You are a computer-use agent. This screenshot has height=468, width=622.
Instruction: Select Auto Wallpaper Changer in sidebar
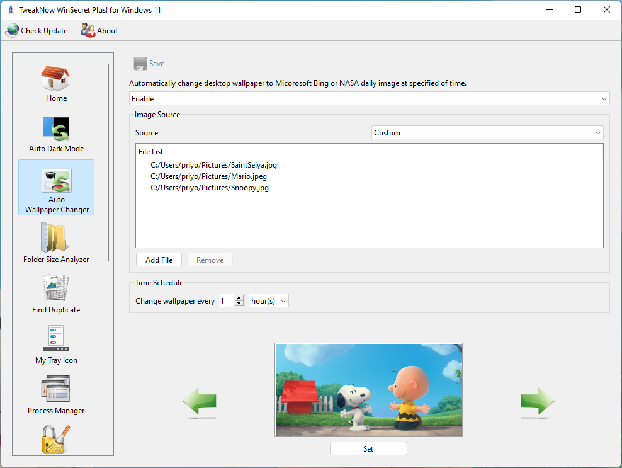[56, 187]
